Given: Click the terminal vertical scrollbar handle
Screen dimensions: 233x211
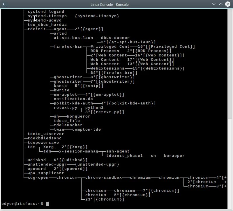Looking at the screenshot, I should [x=230, y=64].
